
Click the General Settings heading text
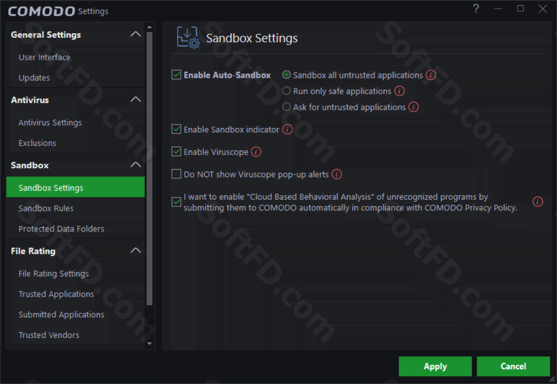[x=46, y=34]
